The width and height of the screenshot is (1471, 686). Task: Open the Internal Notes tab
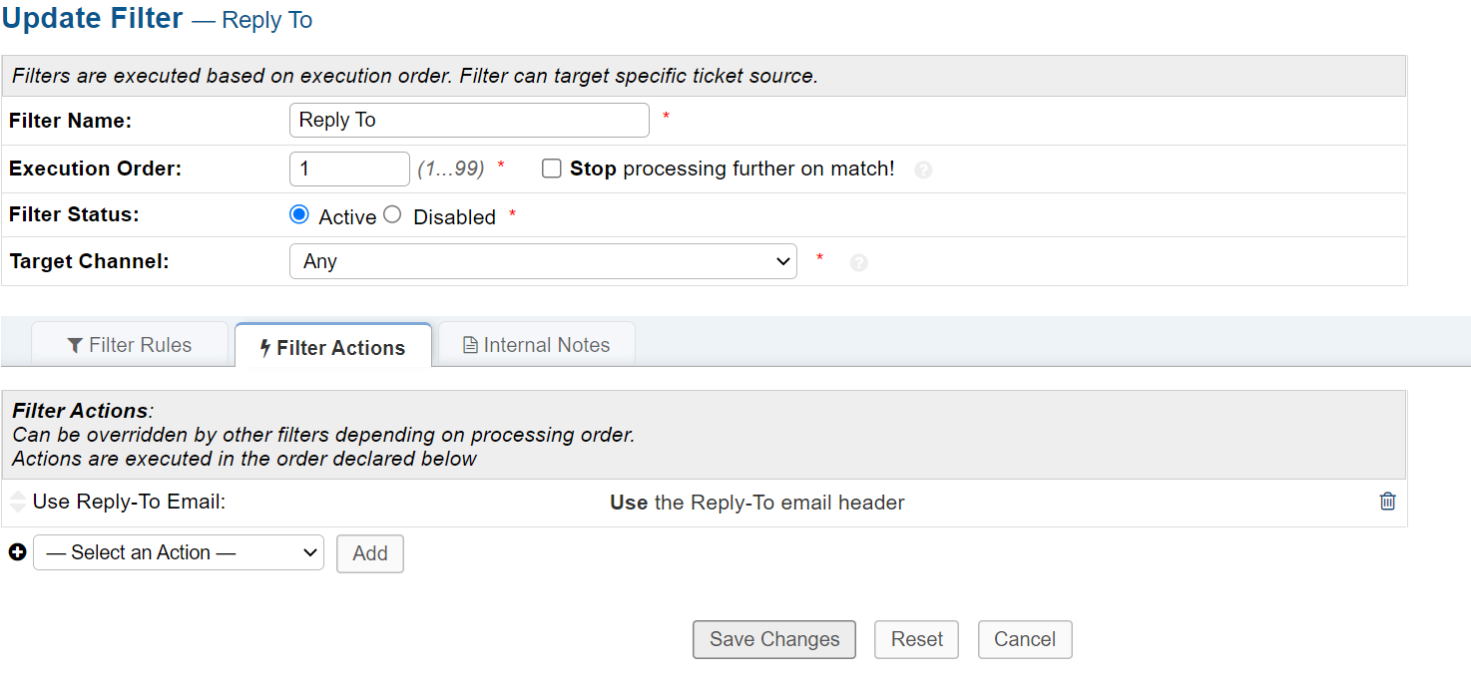coord(537,345)
